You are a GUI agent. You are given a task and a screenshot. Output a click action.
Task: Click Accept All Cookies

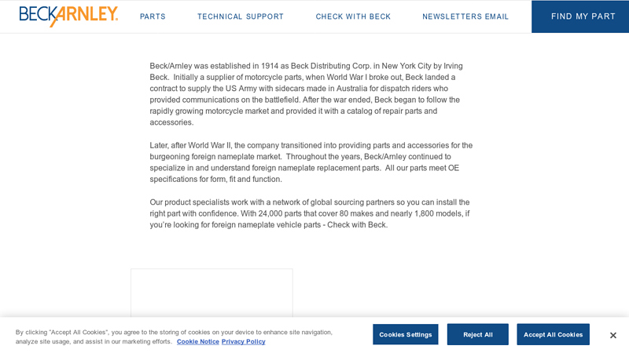click(553, 334)
